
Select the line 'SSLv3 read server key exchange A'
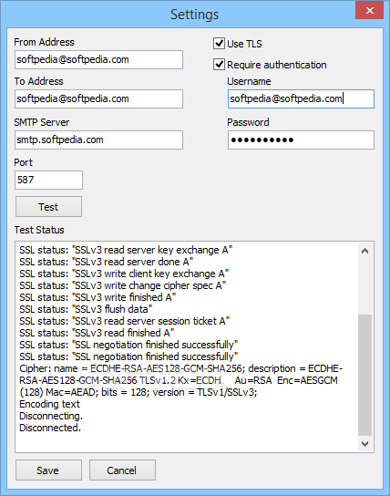click(x=126, y=250)
